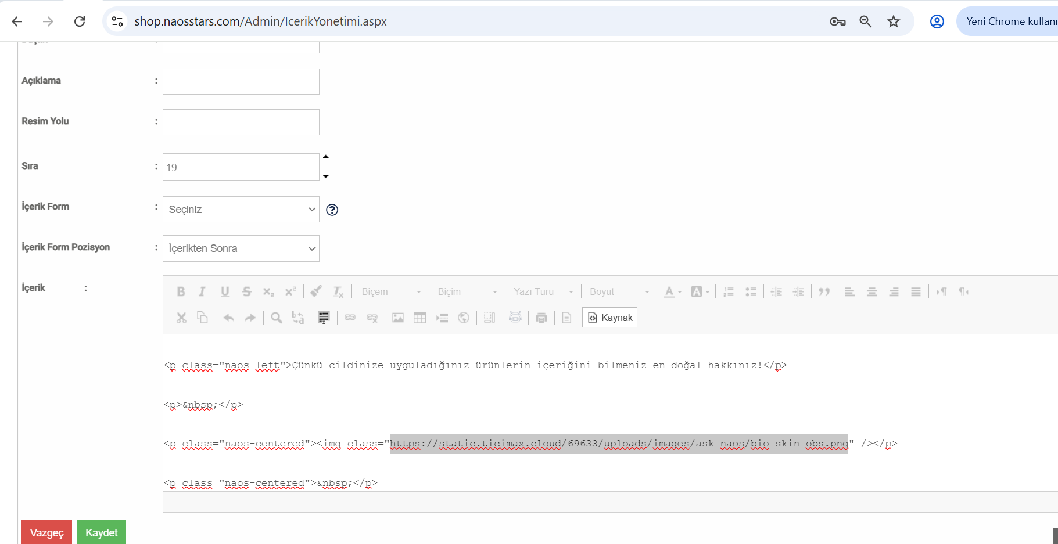Open the Biçim format dropdown
1058x544 pixels.
pos(467,291)
